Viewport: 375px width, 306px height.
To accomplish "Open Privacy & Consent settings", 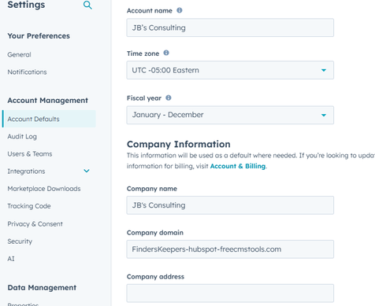I will coord(35,224).
